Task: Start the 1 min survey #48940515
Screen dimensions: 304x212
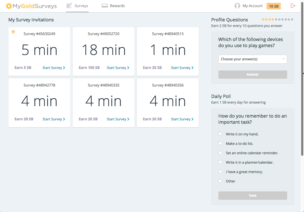Action: (x=182, y=68)
